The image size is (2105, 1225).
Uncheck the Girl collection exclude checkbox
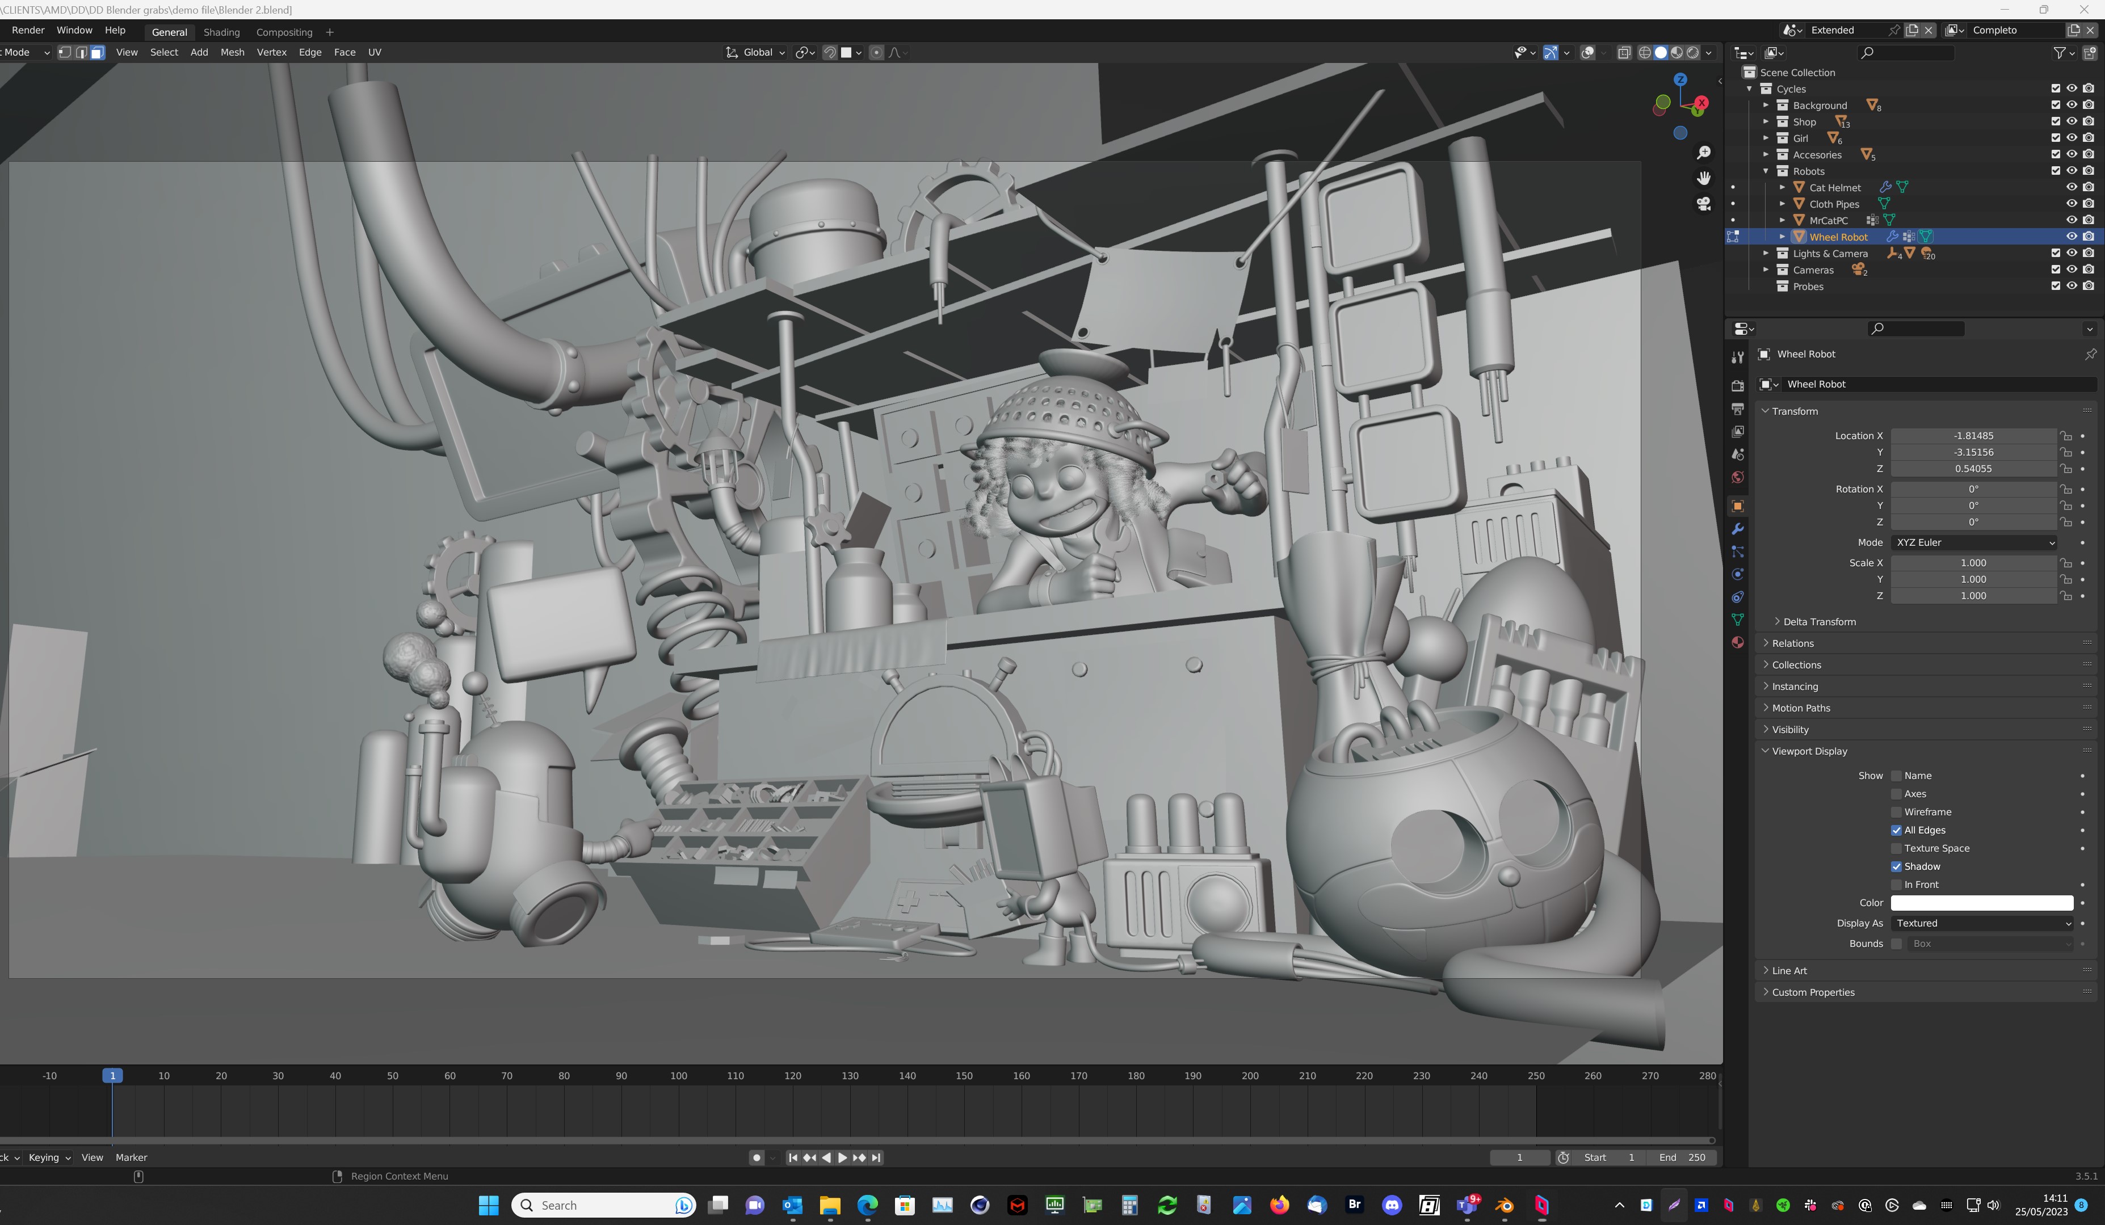(x=2056, y=138)
